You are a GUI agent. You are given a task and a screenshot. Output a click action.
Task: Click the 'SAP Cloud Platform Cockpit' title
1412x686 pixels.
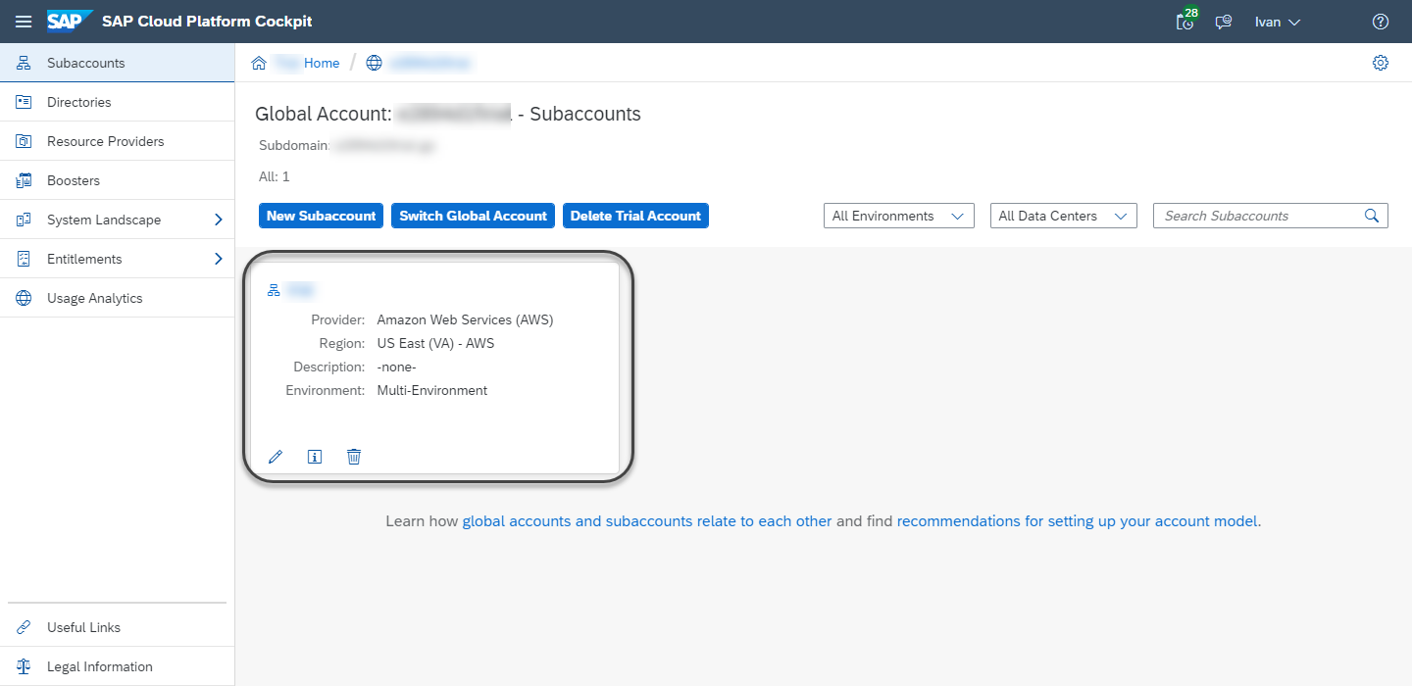pyautogui.click(x=207, y=22)
